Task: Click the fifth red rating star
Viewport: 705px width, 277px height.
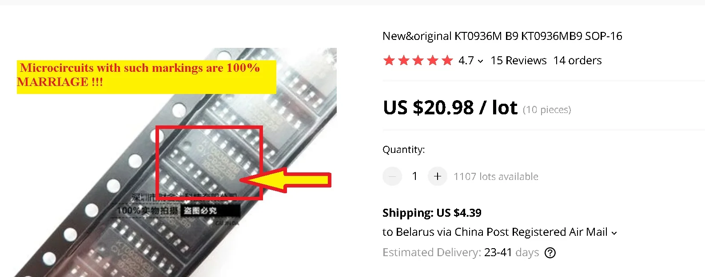Action: [447, 60]
